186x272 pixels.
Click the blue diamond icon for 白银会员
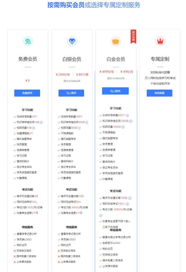pyautogui.click(x=72, y=41)
